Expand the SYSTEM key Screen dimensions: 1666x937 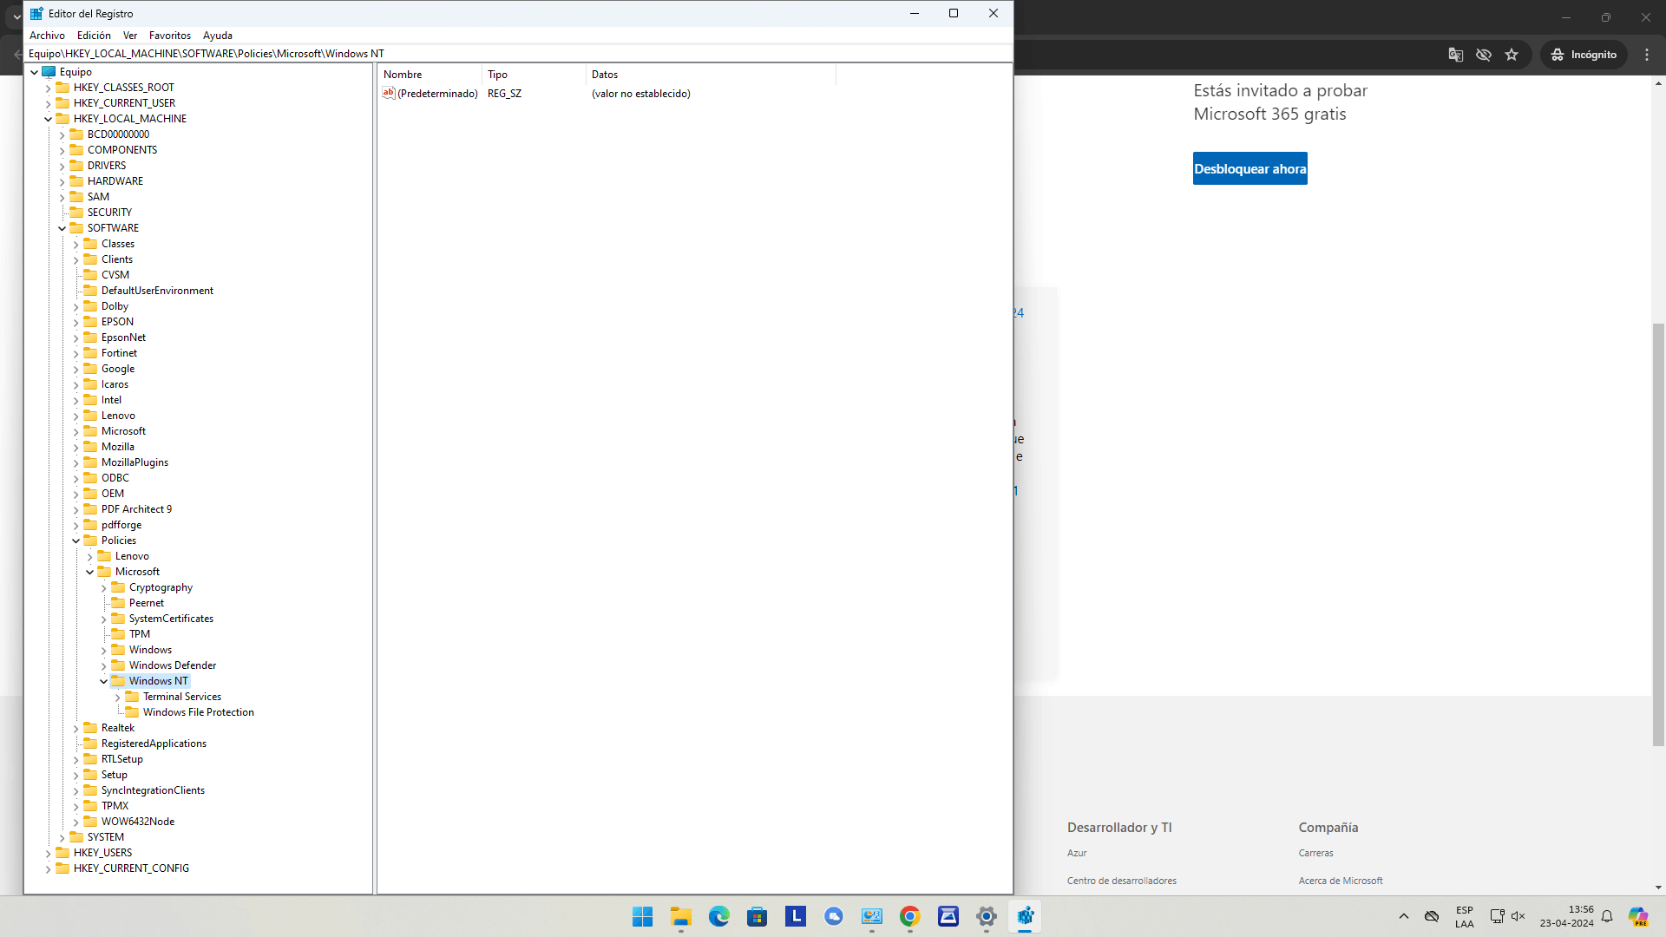(x=62, y=837)
